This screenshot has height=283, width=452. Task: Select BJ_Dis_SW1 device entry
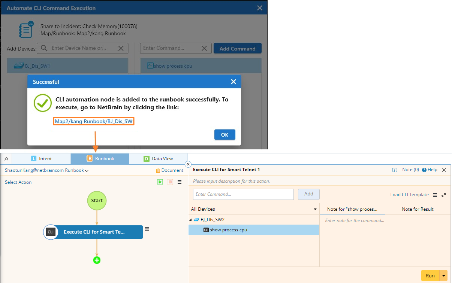coord(67,66)
